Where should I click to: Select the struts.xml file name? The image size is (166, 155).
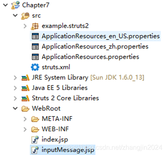click(x=56, y=67)
